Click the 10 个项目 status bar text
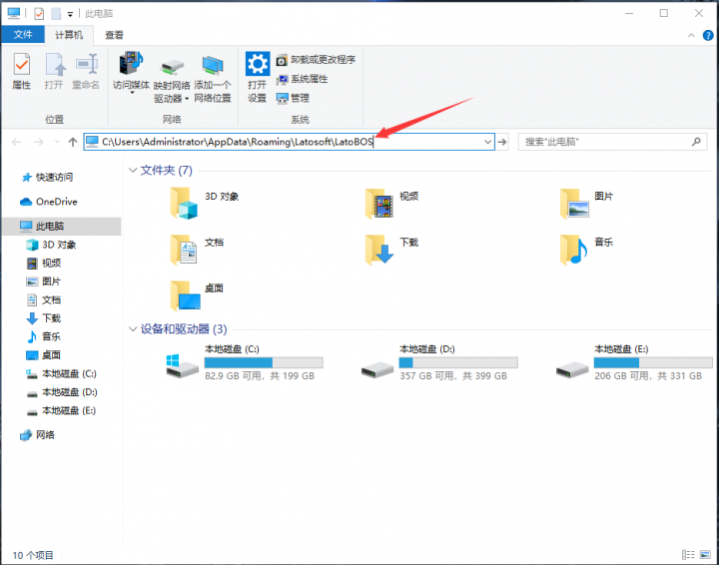This screenshot has width=719, height=565. [x=33, y=555]
